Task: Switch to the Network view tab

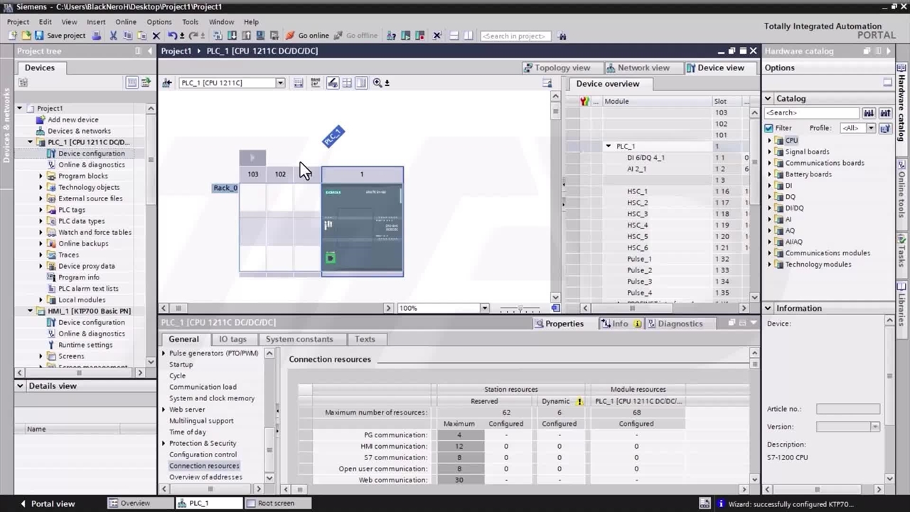Action: (637, 68)
